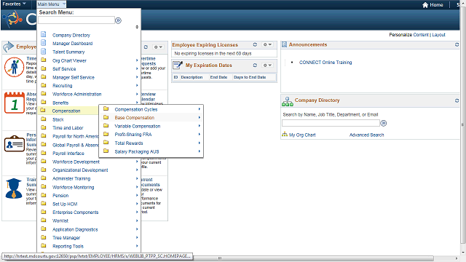Select Profit-Sharing FRA submenu item
466x262 pixels.
point(133,135)
